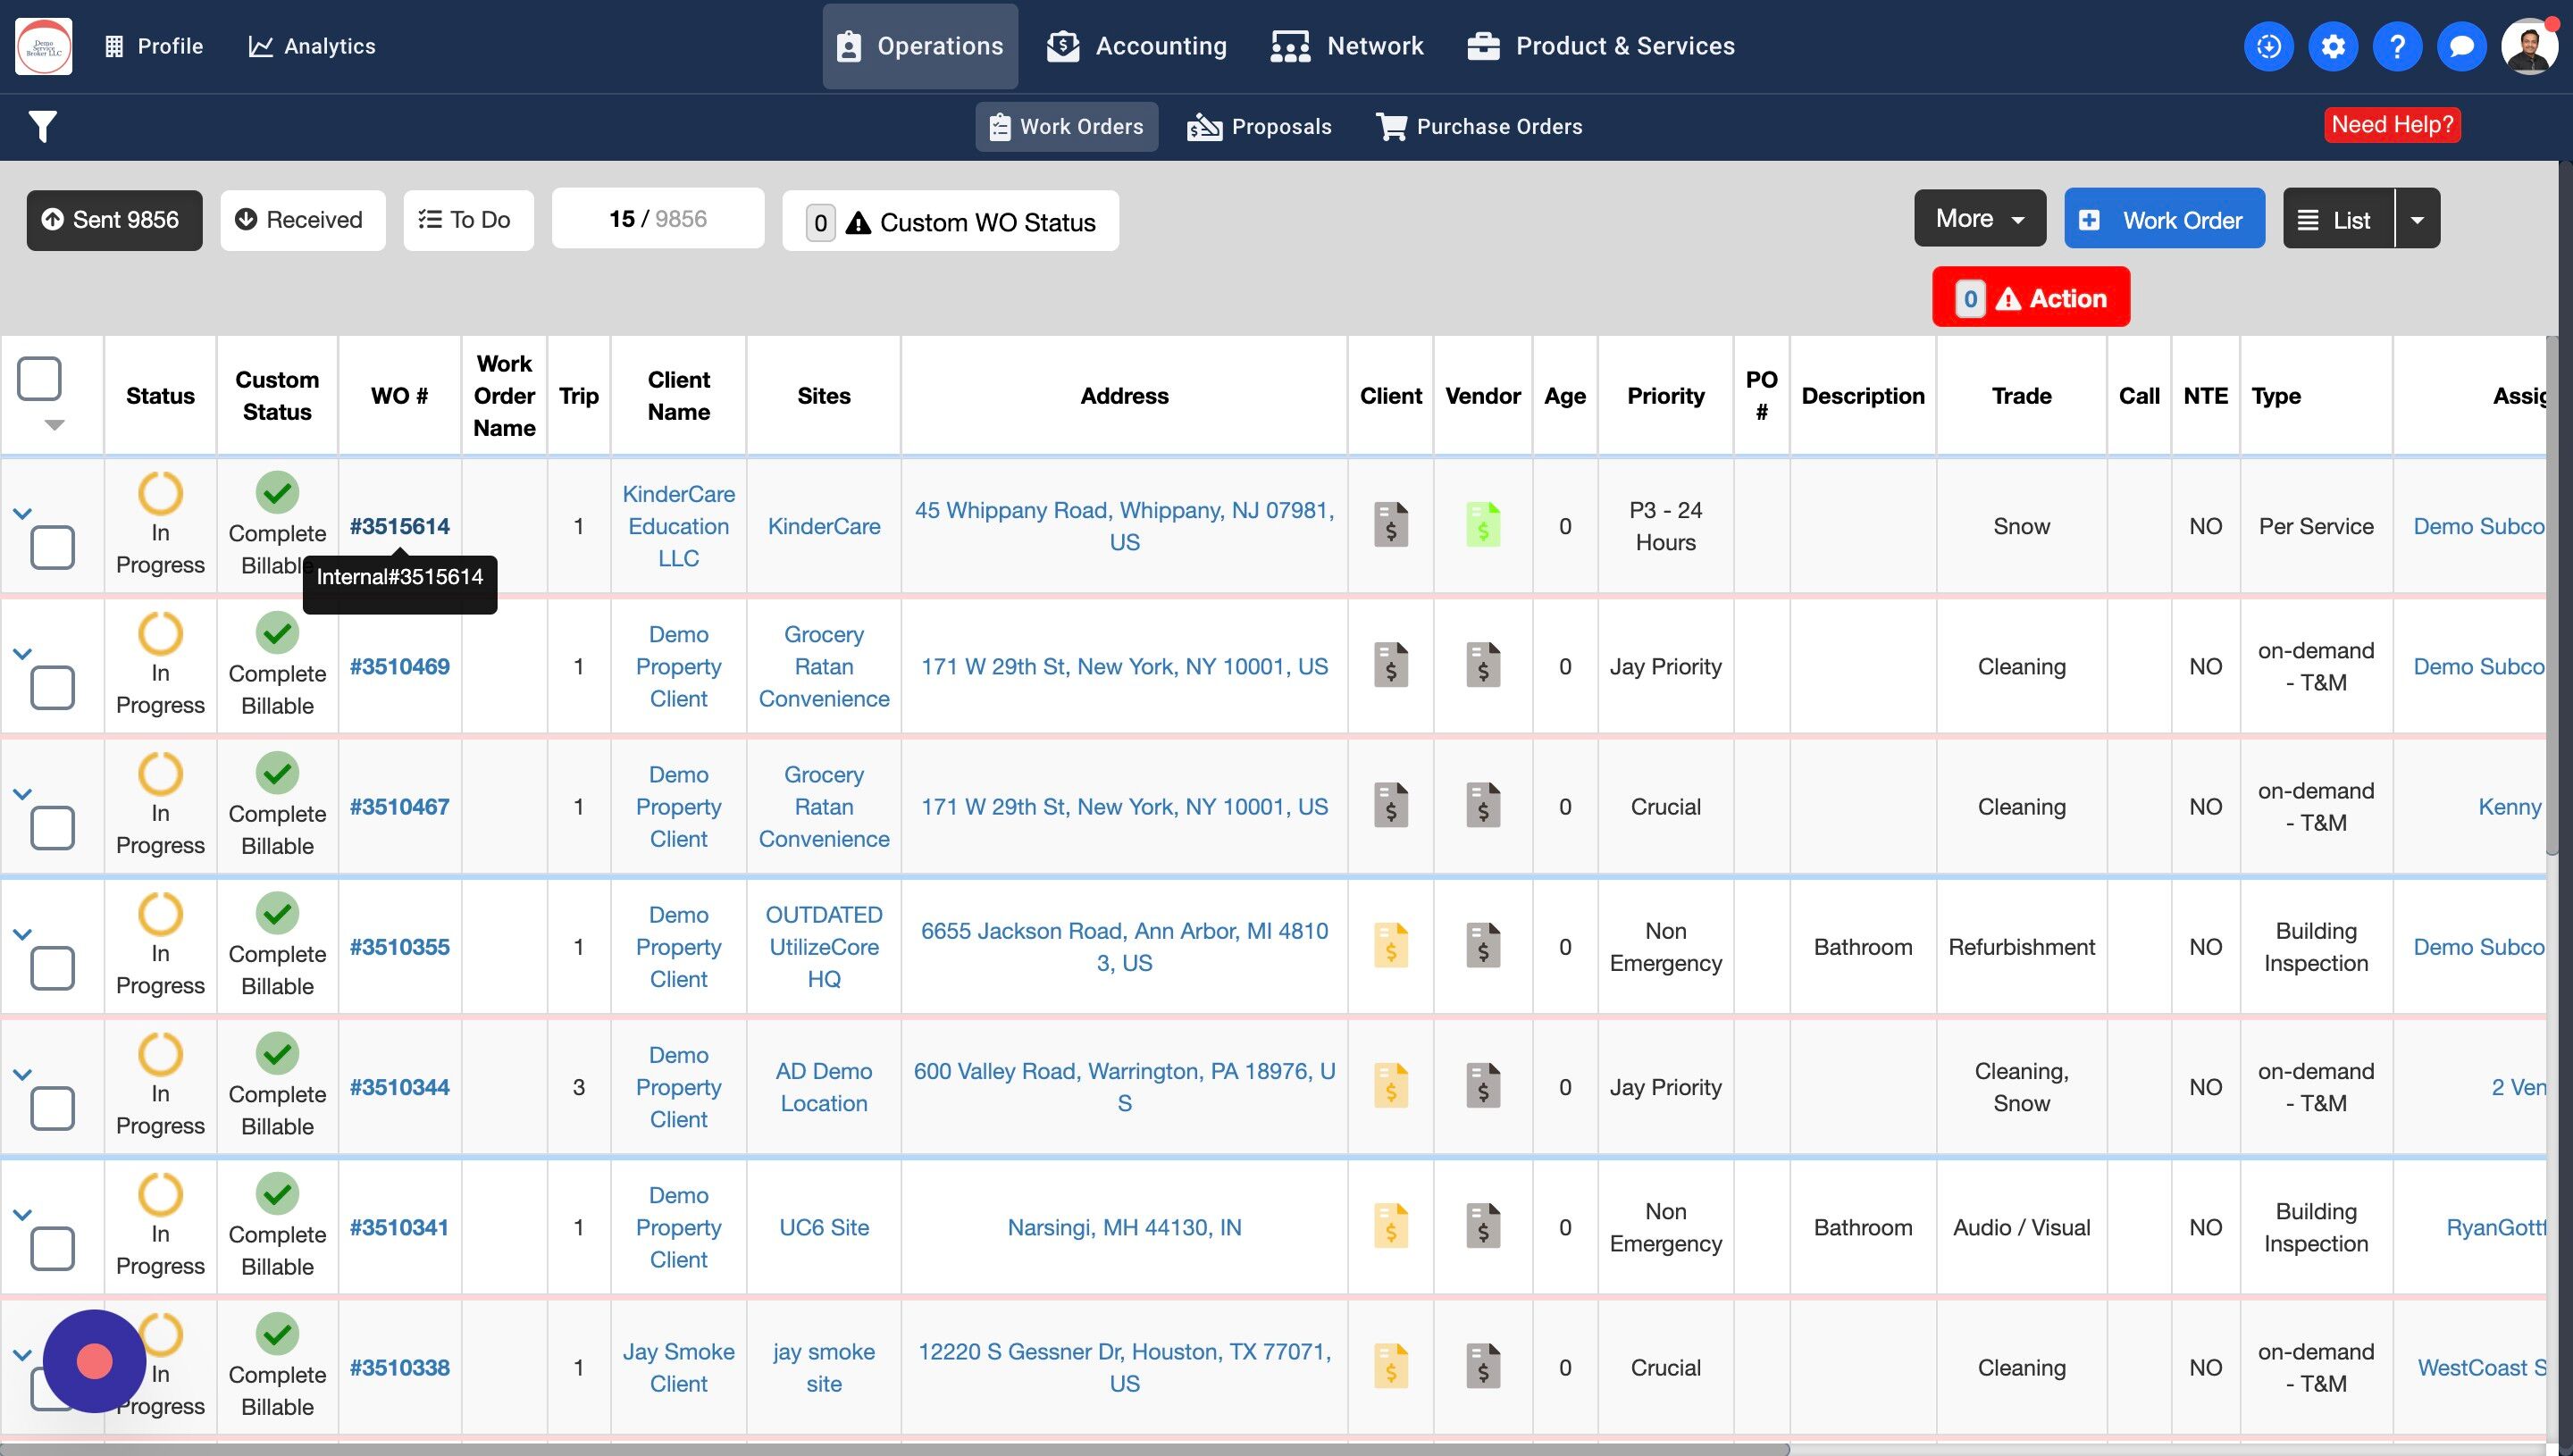Toggle the select-all header checkbox
Viewport: 2573px width, 1456px height.
point(40,379)
